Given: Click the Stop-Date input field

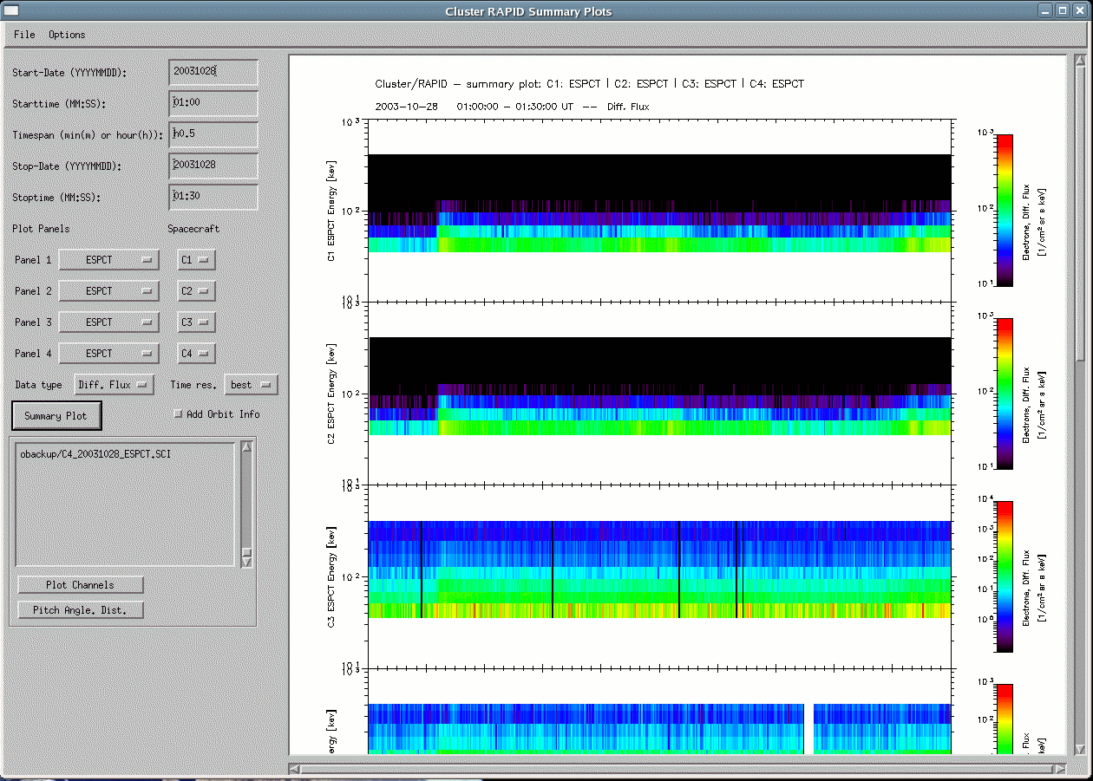Looking at the screenshot, I should (x=213, y=166).
